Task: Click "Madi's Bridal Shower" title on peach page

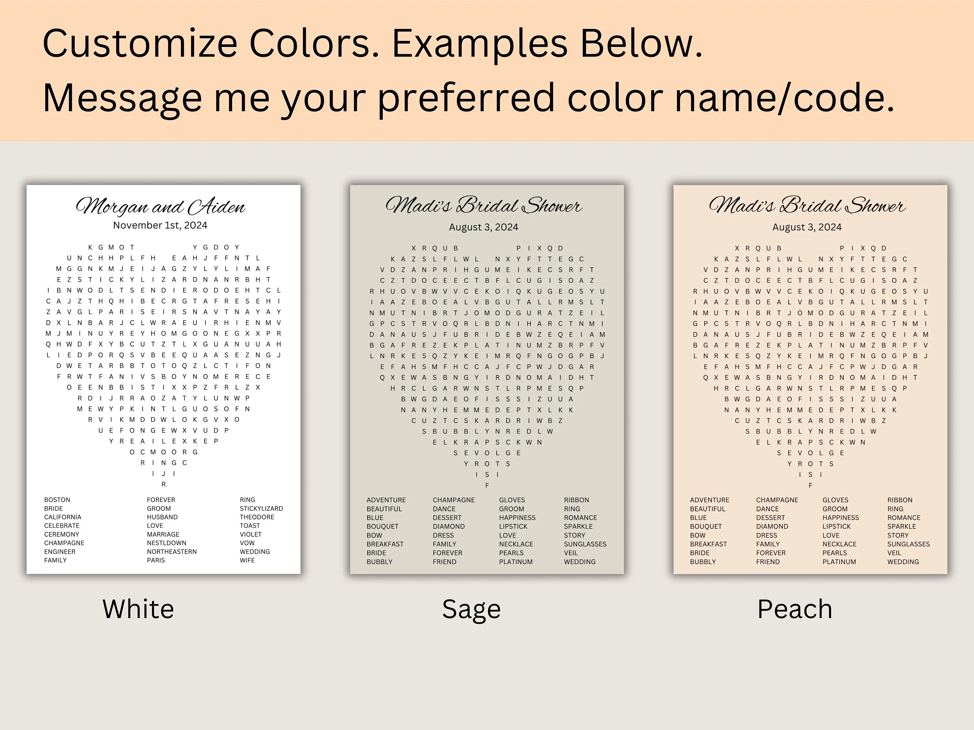Action: tap(807, 205)
